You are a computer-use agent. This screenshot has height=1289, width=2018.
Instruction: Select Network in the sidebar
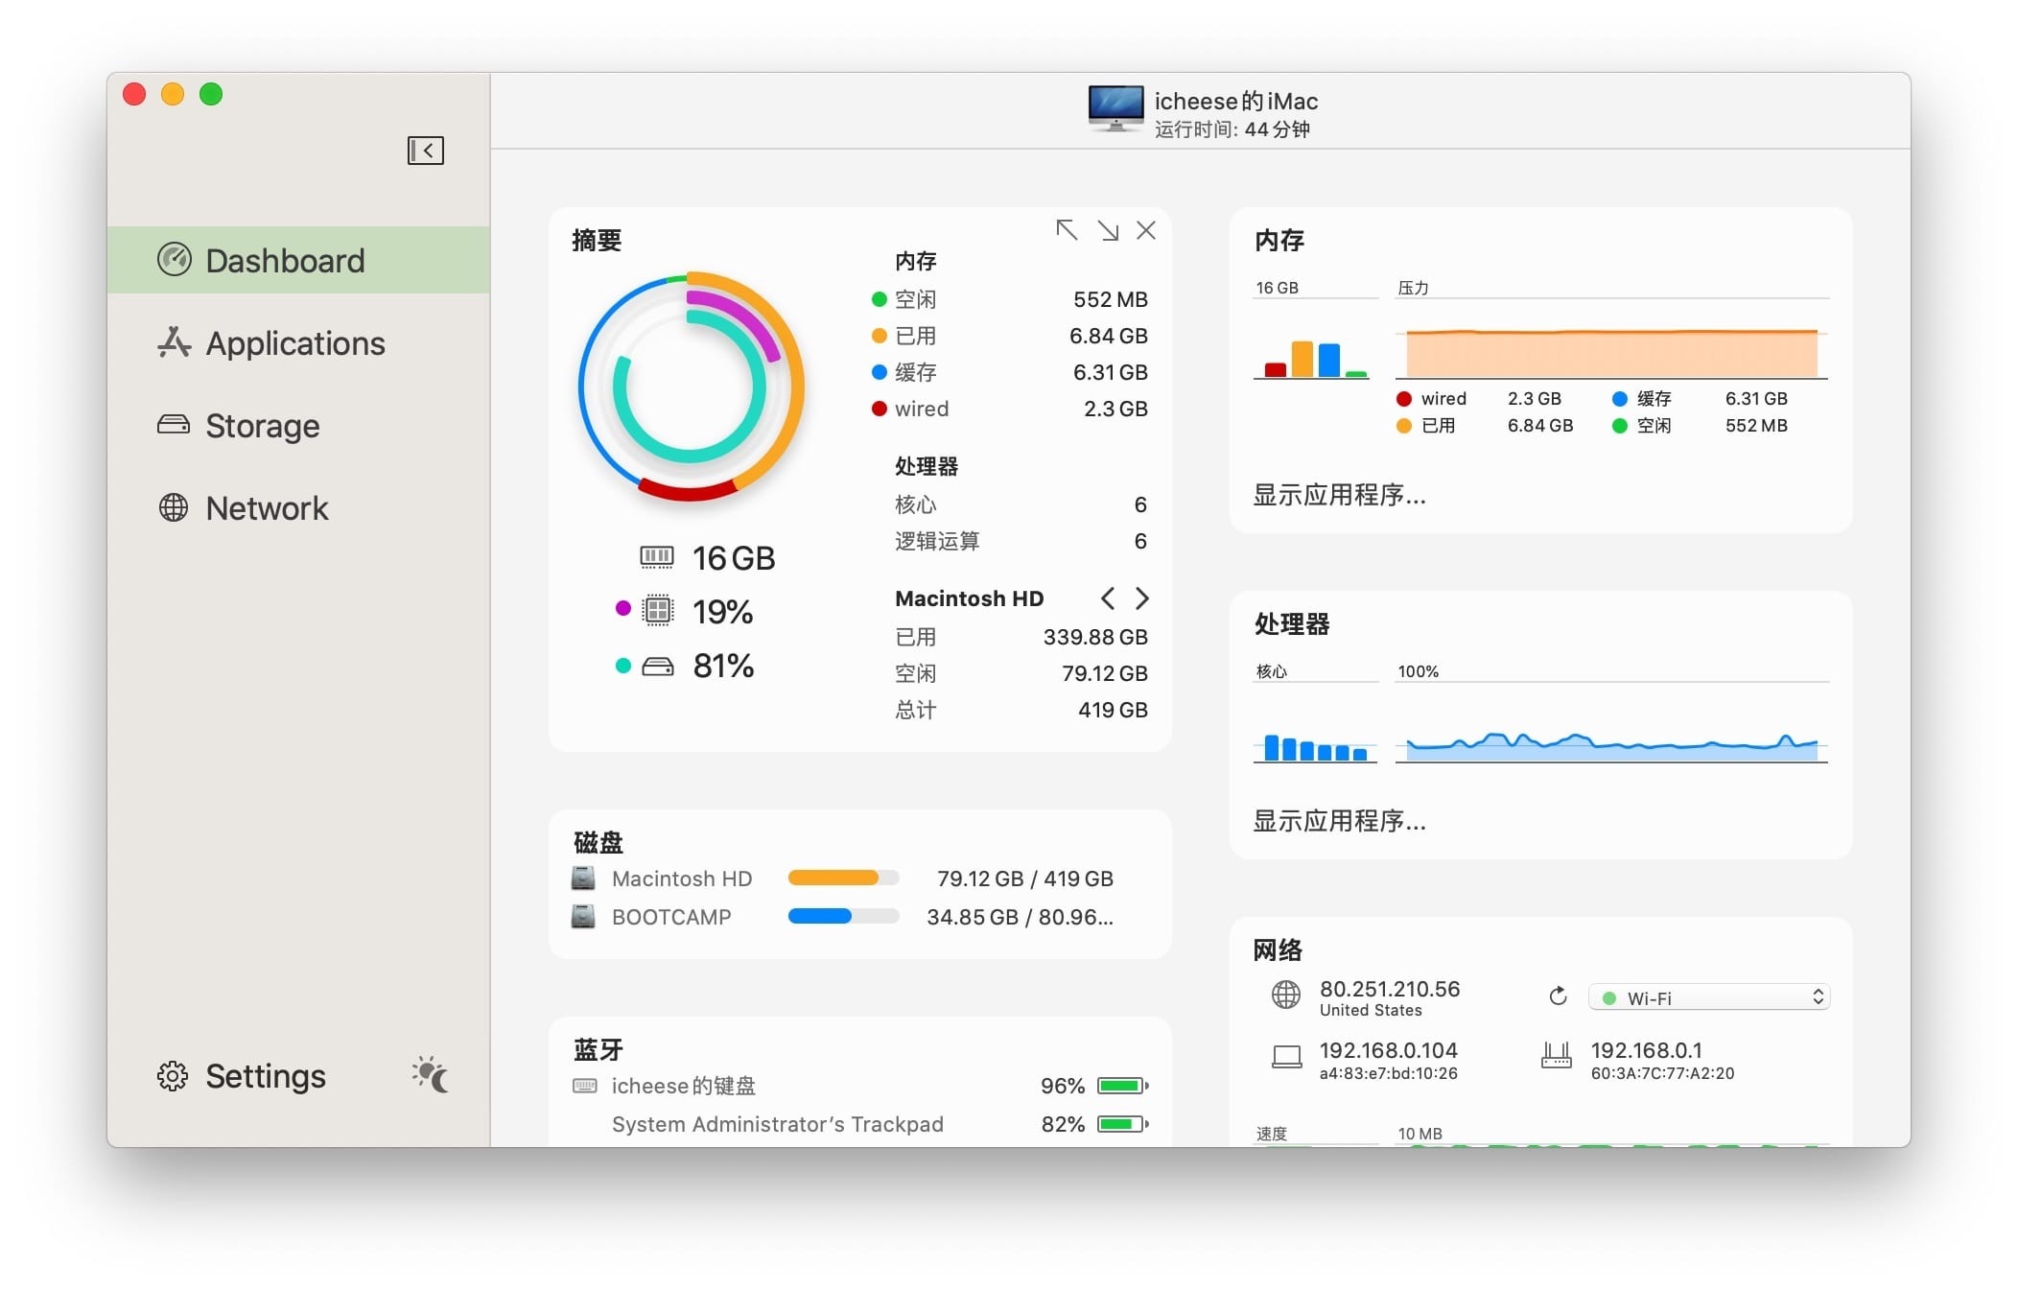point(267,508)
